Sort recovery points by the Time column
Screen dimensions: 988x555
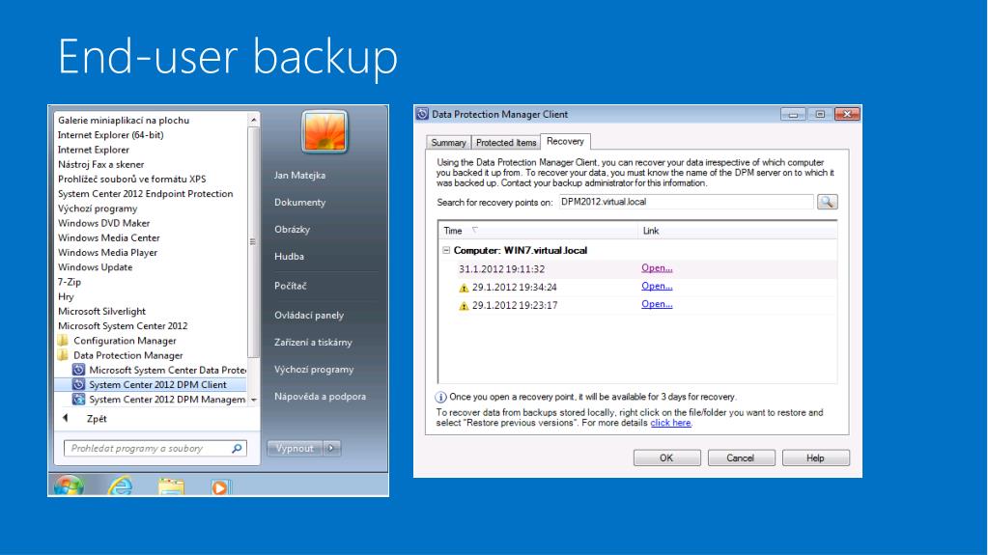click(x=538, y=231)
